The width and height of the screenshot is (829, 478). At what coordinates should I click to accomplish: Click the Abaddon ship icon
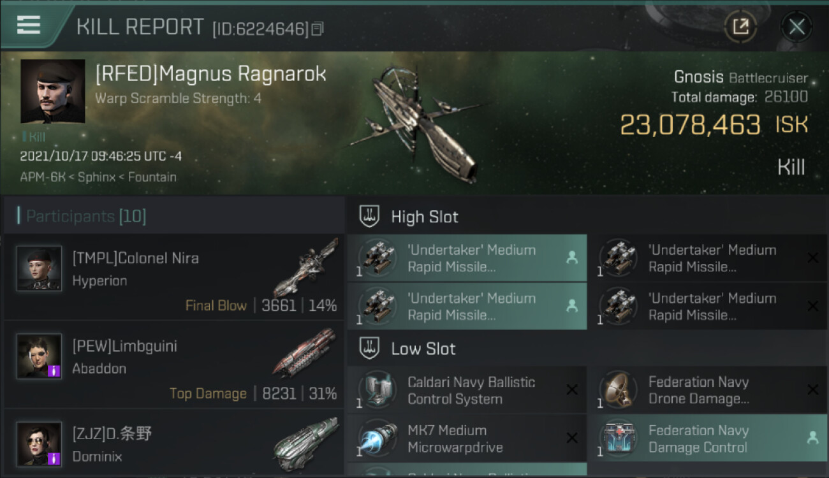click(306, 354)
